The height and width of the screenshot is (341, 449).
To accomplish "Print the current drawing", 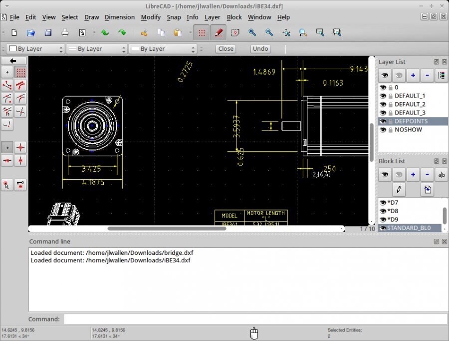I will 64,32.
